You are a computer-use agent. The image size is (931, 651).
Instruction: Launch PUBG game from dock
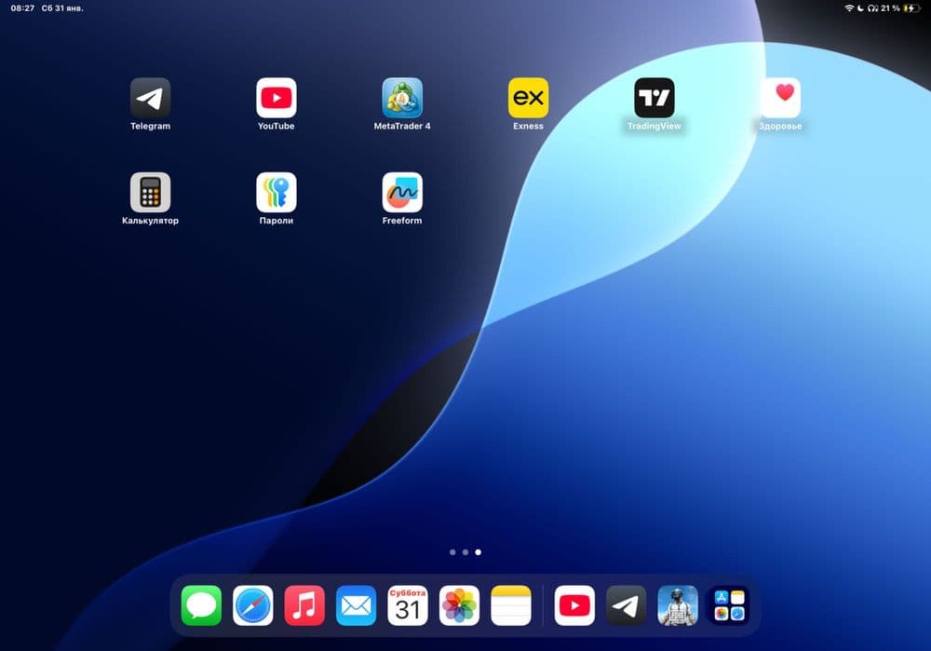(x=678, y=605)
